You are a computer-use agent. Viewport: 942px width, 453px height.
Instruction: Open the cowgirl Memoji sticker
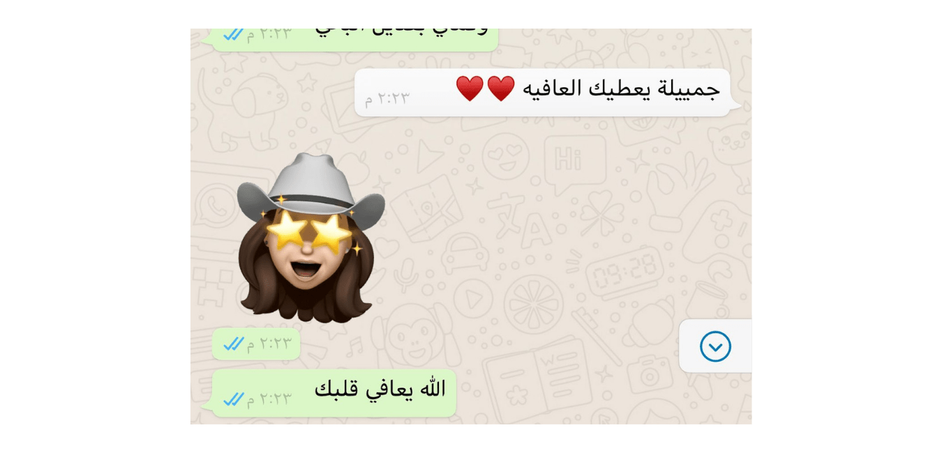[x=311, y=238]
